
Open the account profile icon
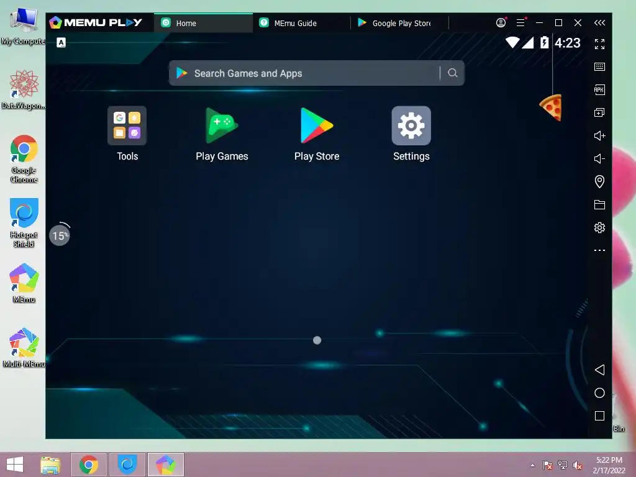pos(501,23)
